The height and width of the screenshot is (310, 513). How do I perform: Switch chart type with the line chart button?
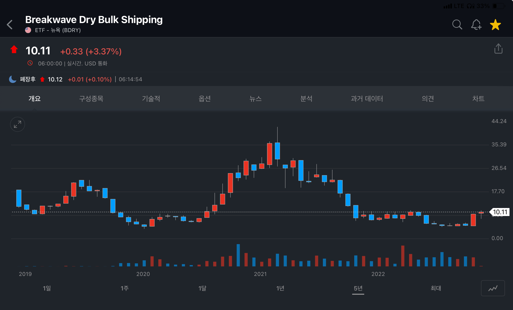pos(493,288)
